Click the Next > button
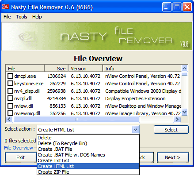 pos(173,157)
